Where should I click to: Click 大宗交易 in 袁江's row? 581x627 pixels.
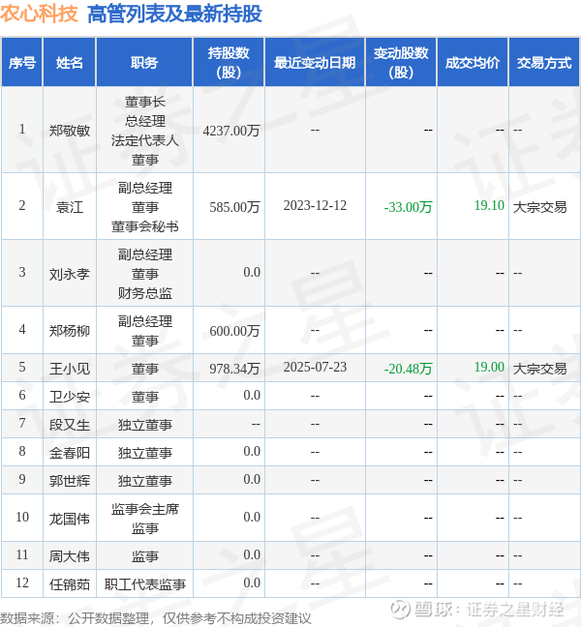pos(539,207)
